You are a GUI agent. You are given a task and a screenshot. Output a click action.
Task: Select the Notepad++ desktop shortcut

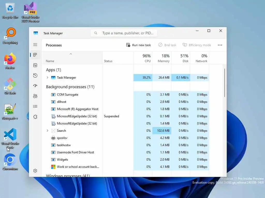(10, 111)
